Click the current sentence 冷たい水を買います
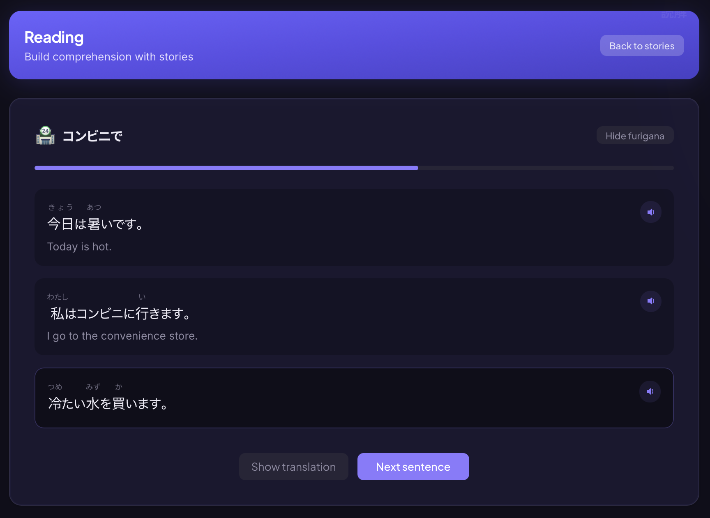The image size is (710, 518). click(x=108, y=403)
